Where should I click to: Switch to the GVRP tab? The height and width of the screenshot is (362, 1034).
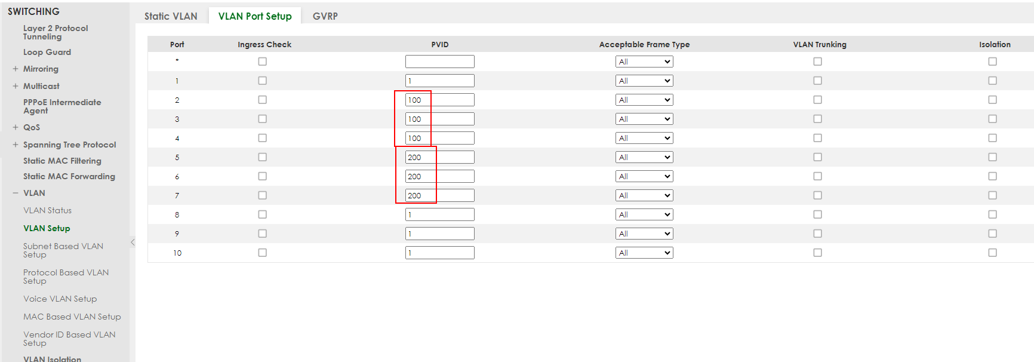tap(325, 16)
